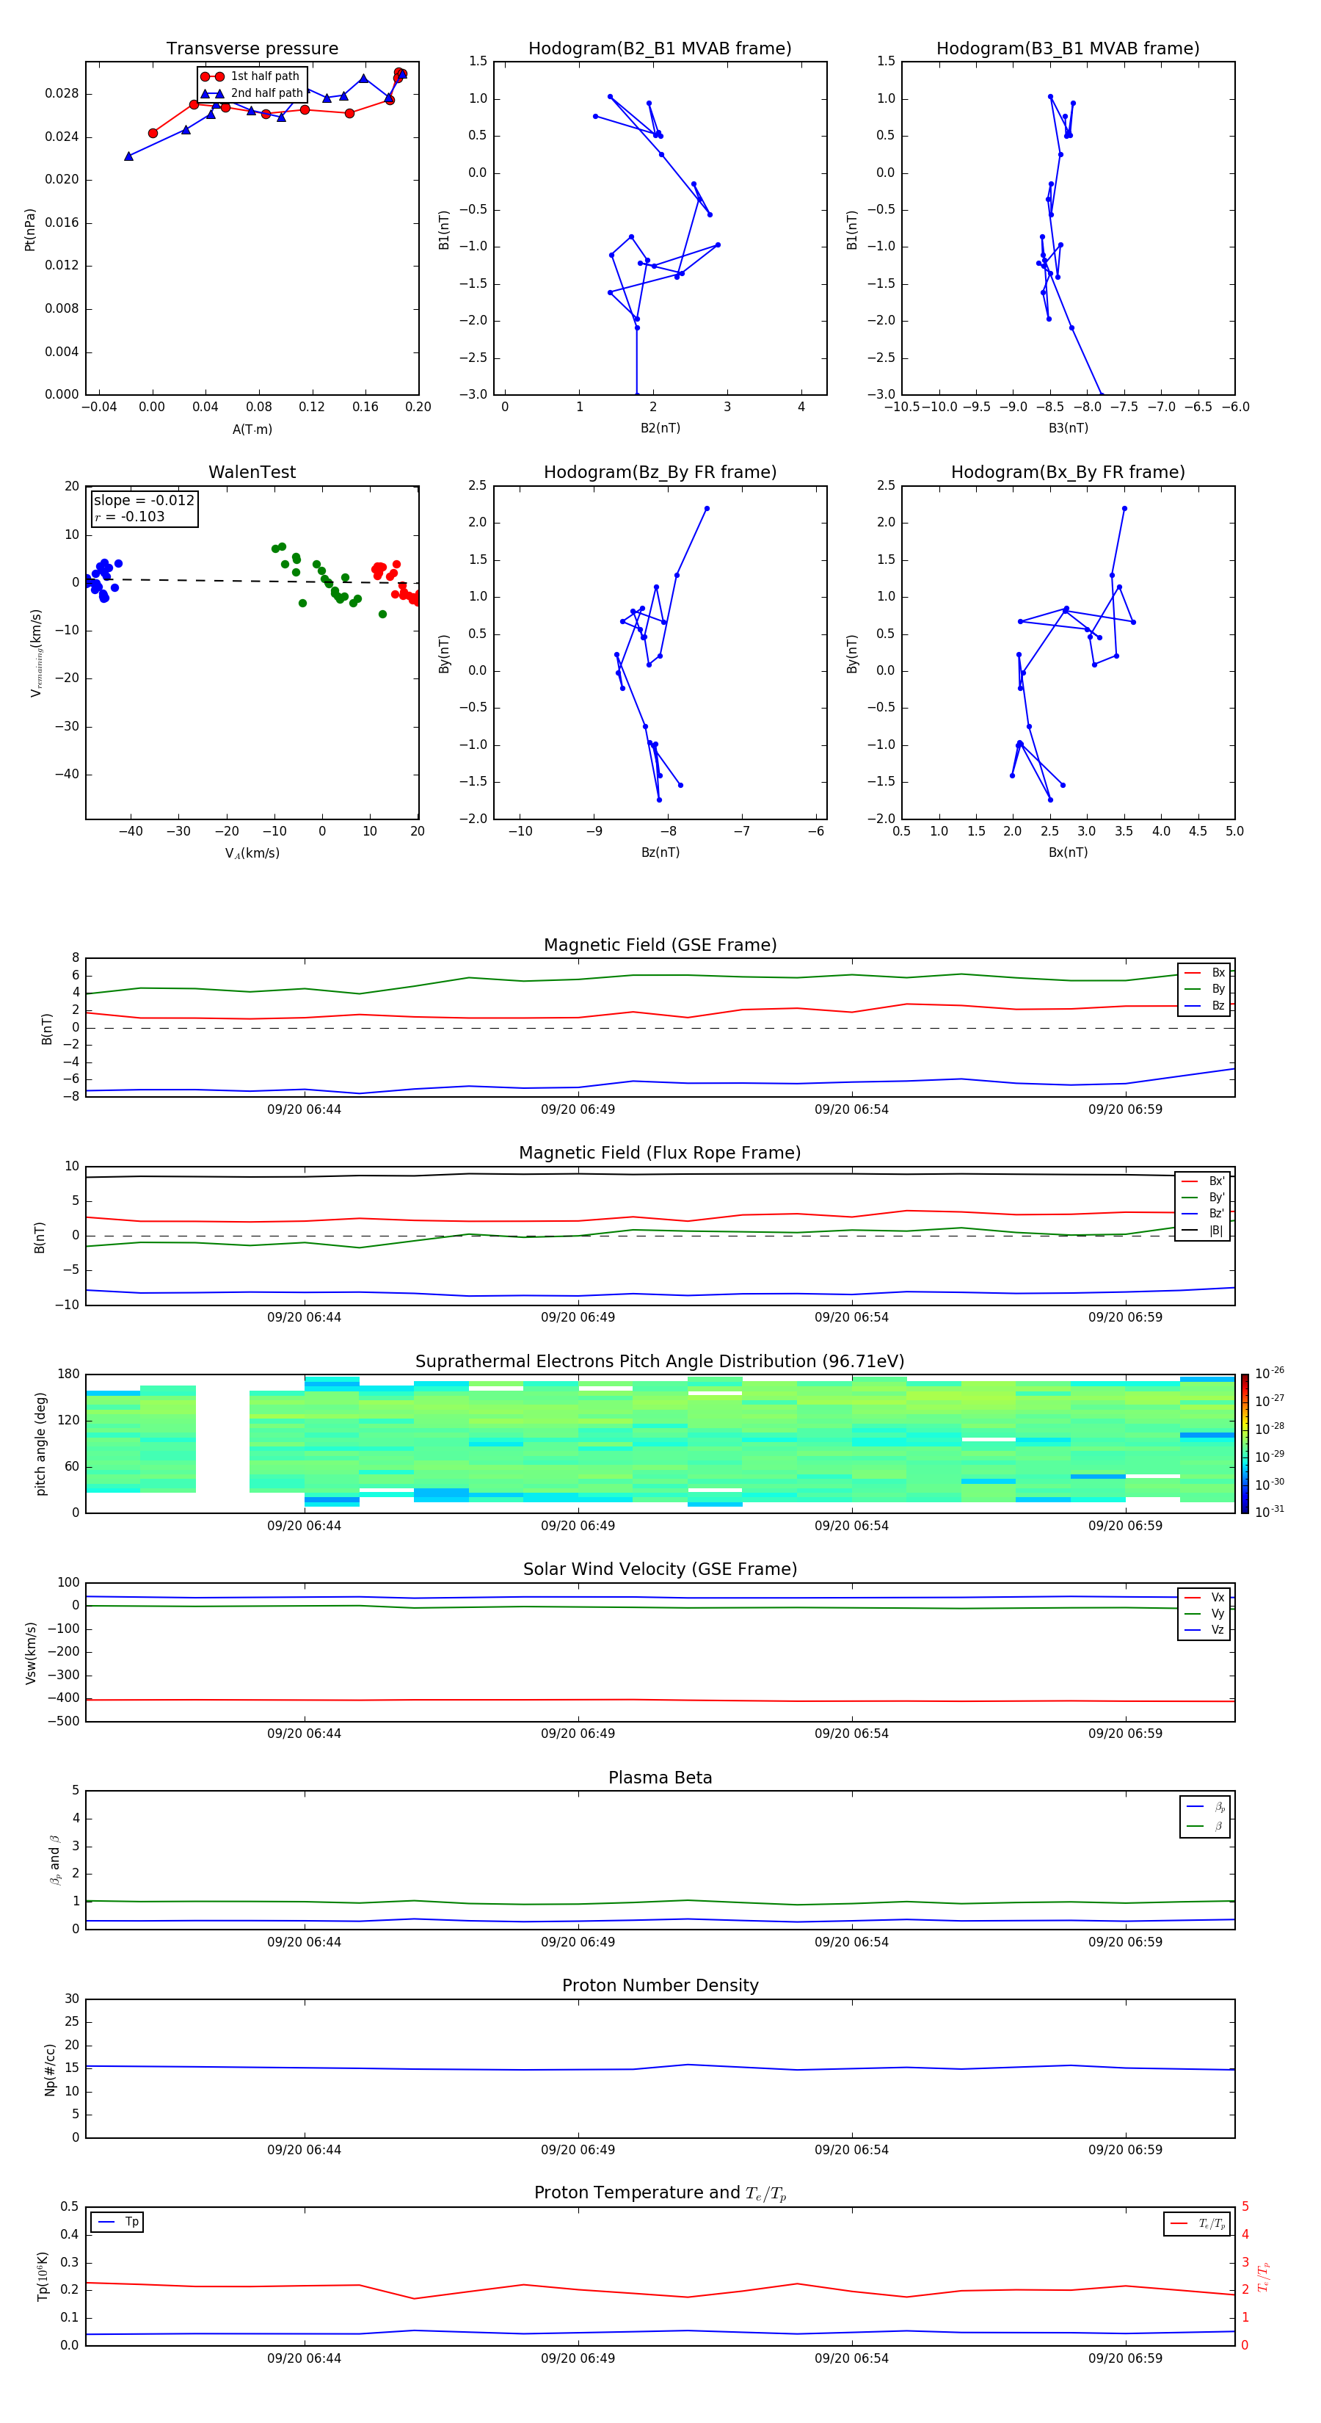
Task: Select the Tp legend entry
Action: pyautogui.click(x=117, y=2222)
